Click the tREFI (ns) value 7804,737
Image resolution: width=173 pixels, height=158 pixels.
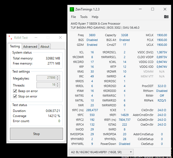(x=124, y=120)
